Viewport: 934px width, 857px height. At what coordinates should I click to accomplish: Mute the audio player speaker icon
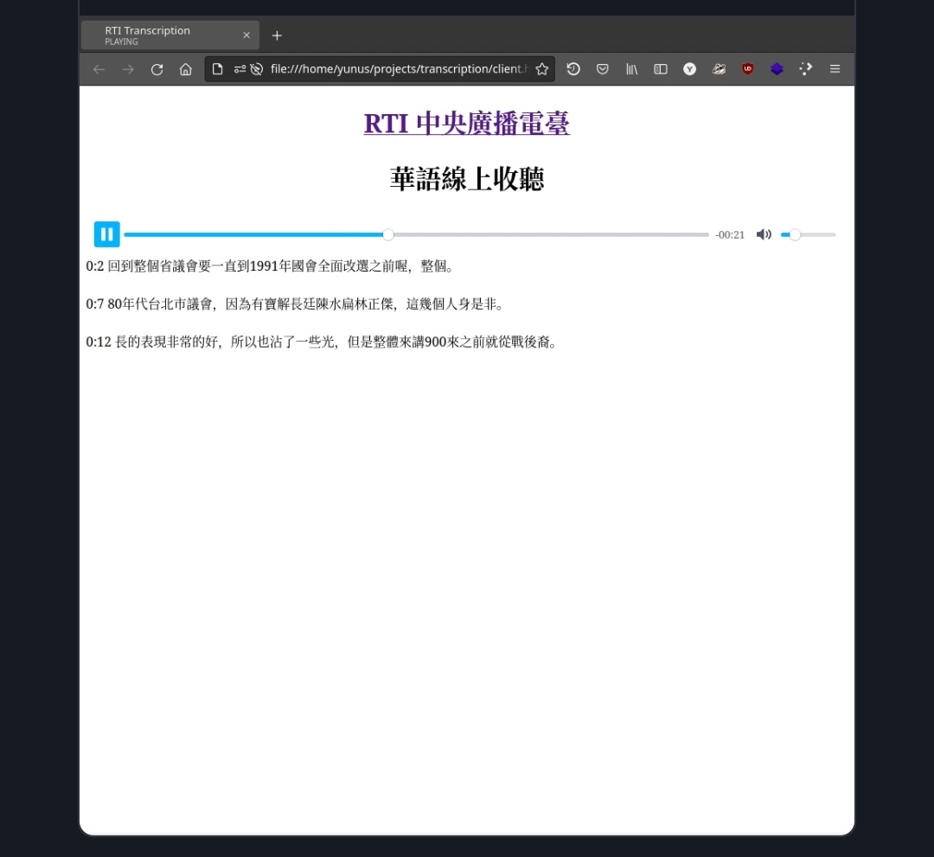tap(764, 233)
